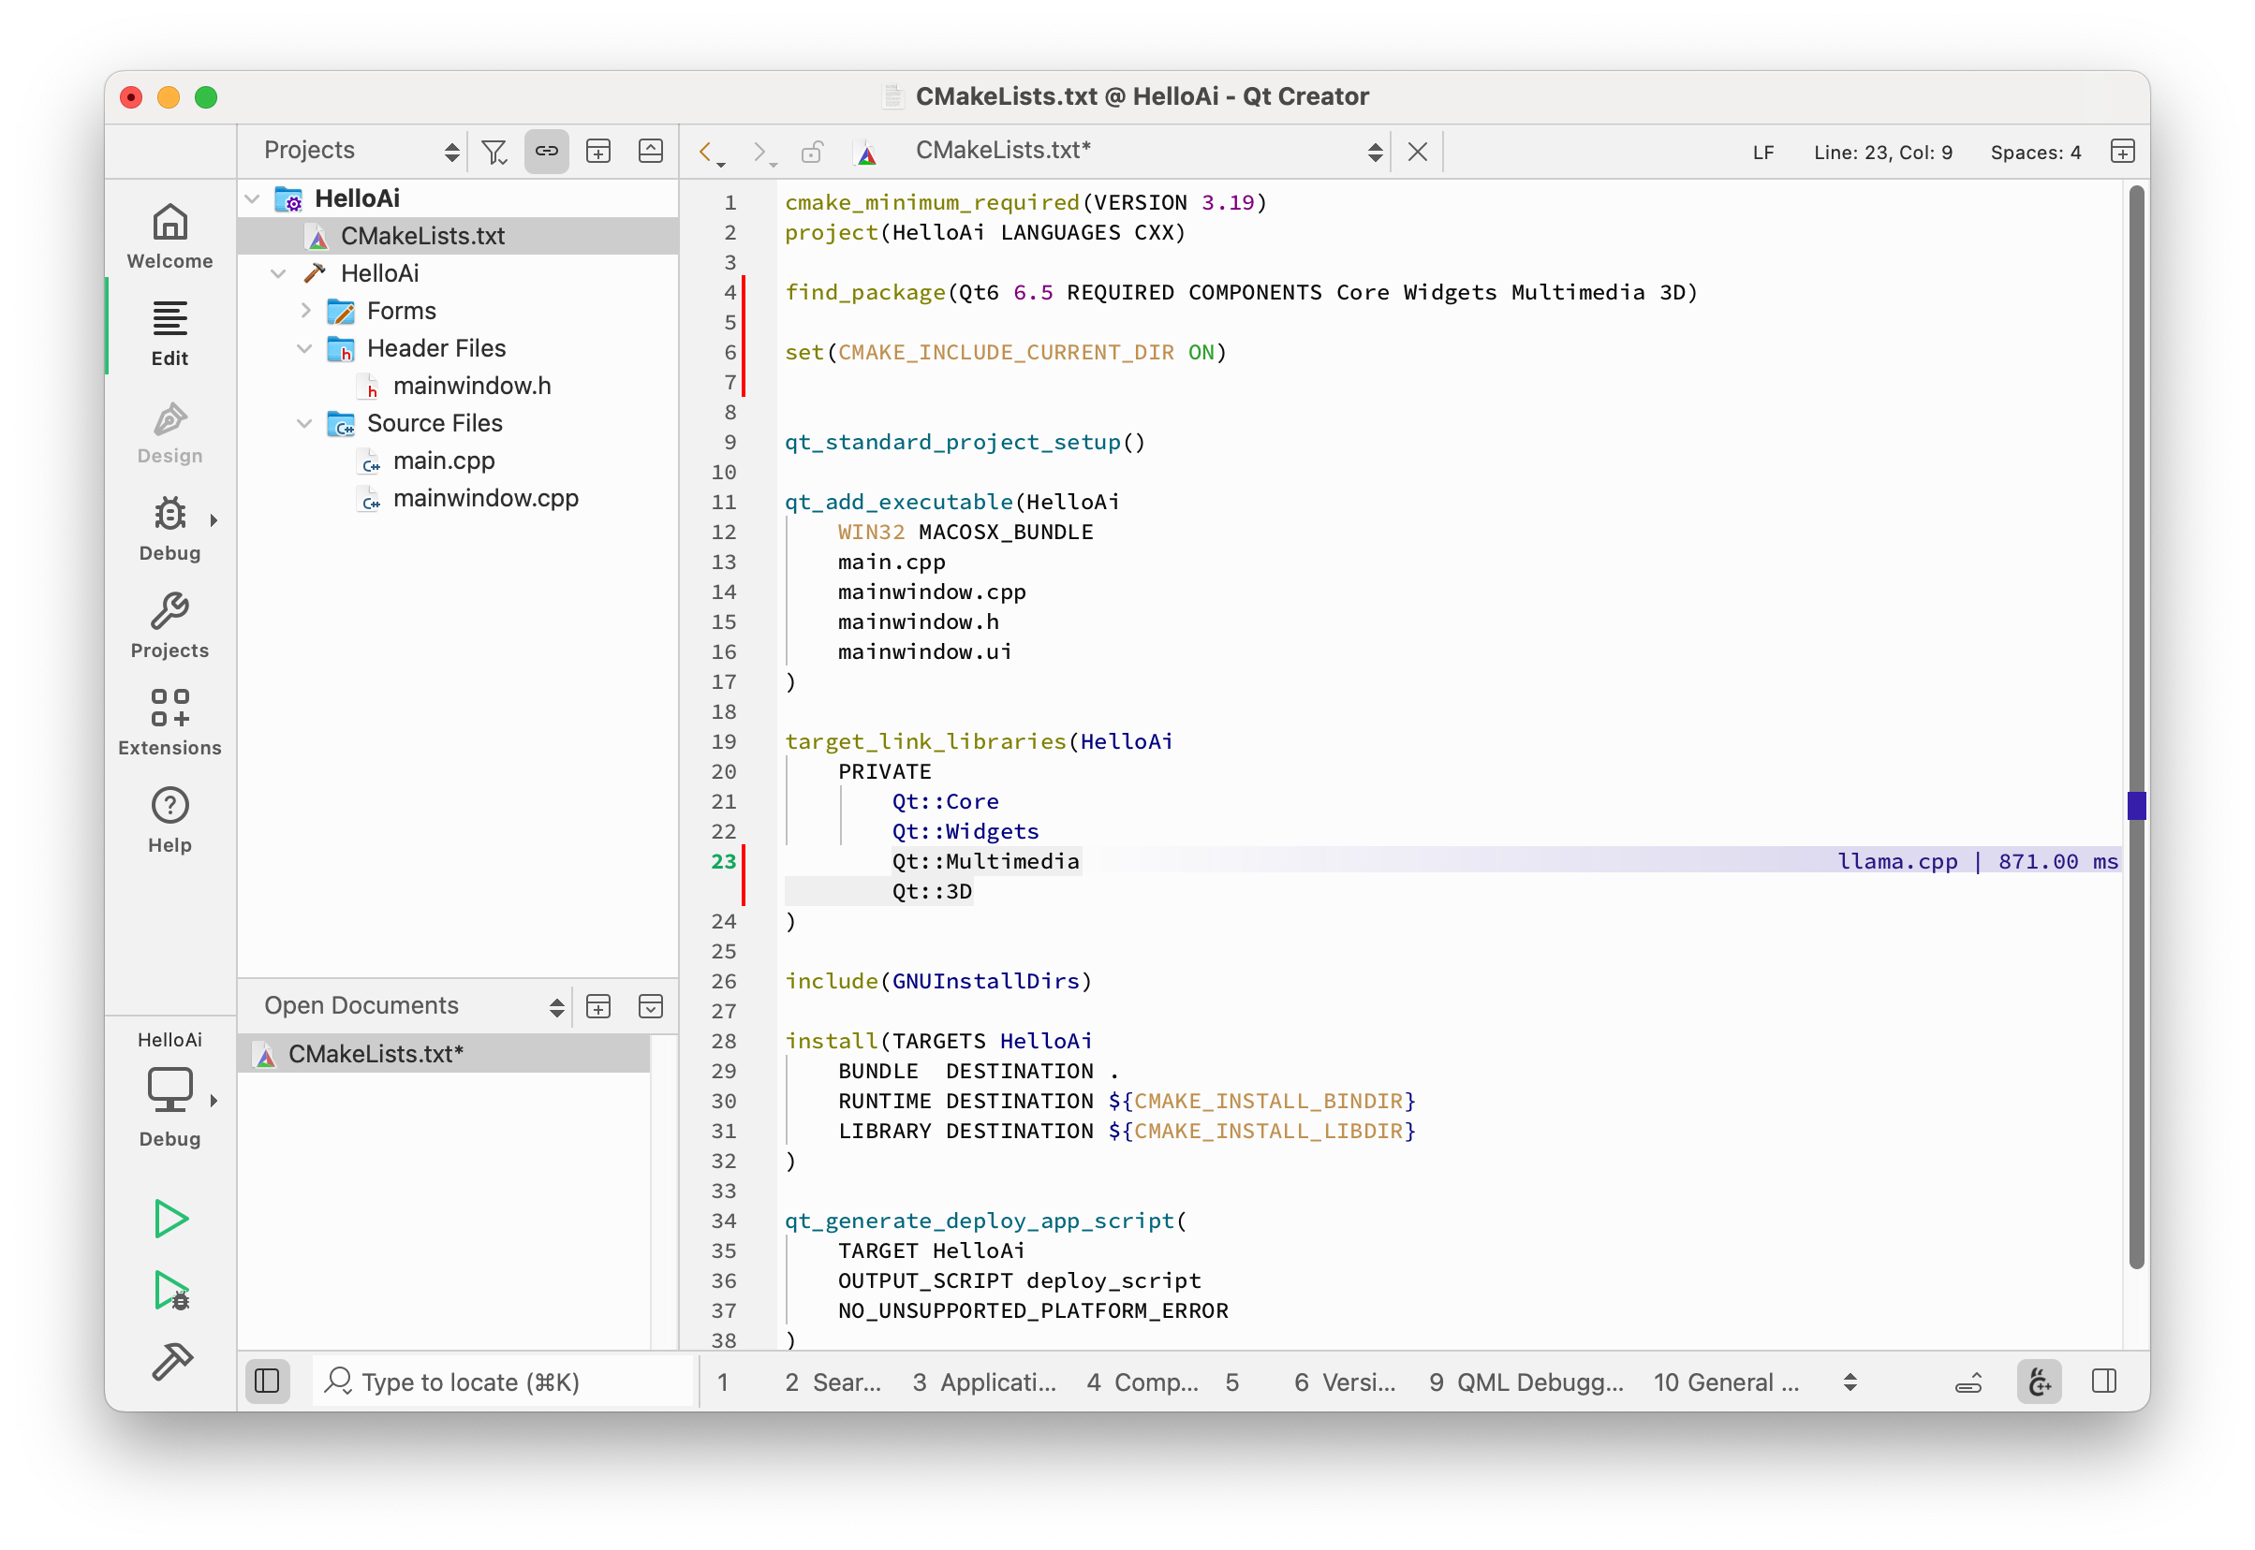Click the HelloAi kit selector monitor icon
This screenshot has width=2255, height=1550.
[169, 1091]
